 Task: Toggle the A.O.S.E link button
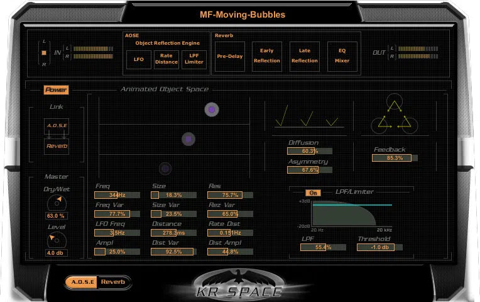pyautogui.click(x=57, y=126)
